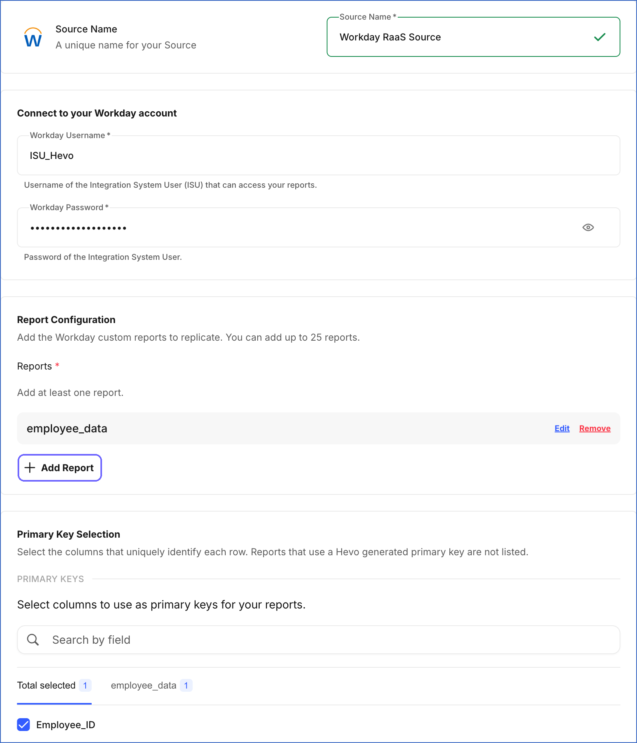
Task: Click the magnifier icon in search field
Action: click(33, 640)
